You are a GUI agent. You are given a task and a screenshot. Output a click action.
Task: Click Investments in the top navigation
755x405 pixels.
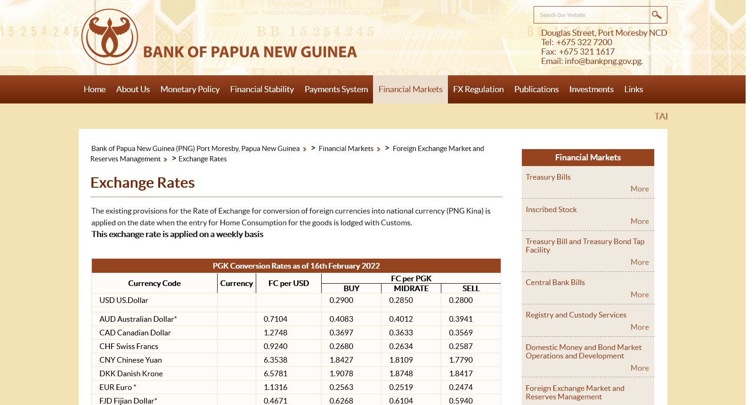(x=591, y=89)
